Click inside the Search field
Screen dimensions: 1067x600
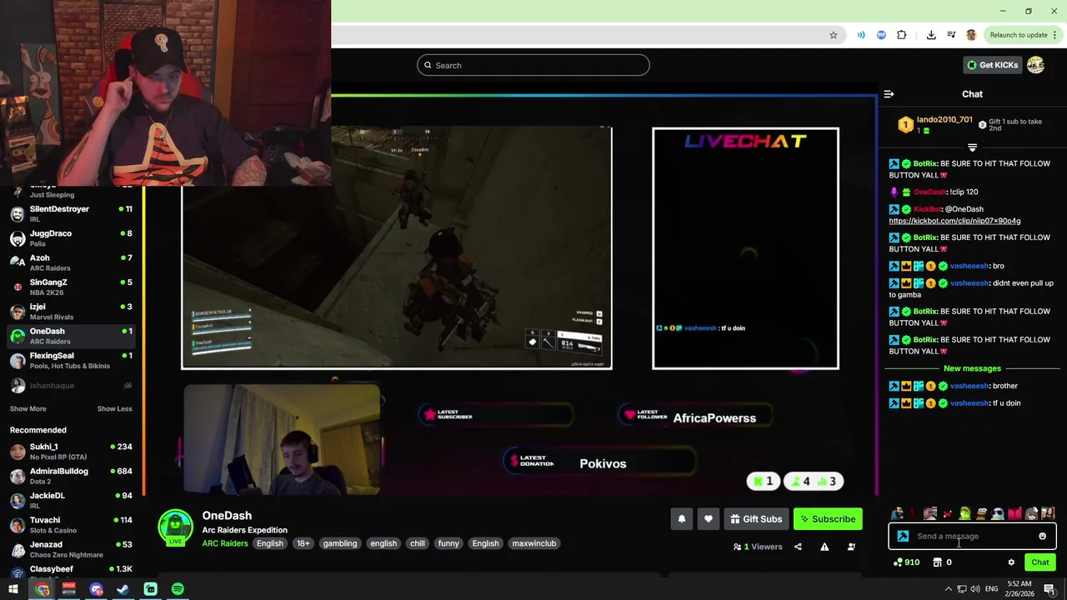(x=533, y=65)
